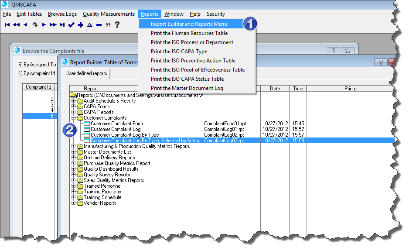Open the Quality Measurements menu
This screenshot has height=251, width=409.
click(x=109, y=14)
